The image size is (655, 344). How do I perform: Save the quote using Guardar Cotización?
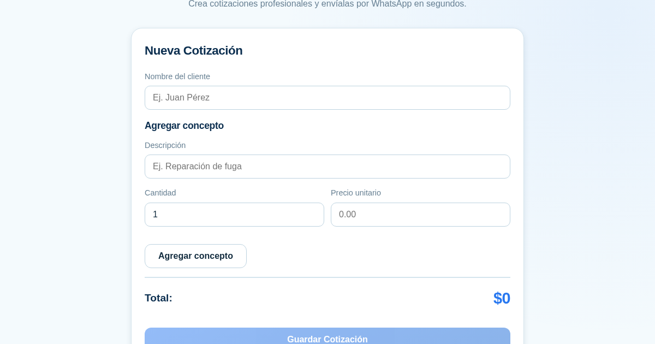327,336
